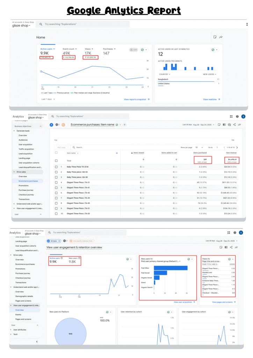Select Demographic details in the sidebar

25,296
